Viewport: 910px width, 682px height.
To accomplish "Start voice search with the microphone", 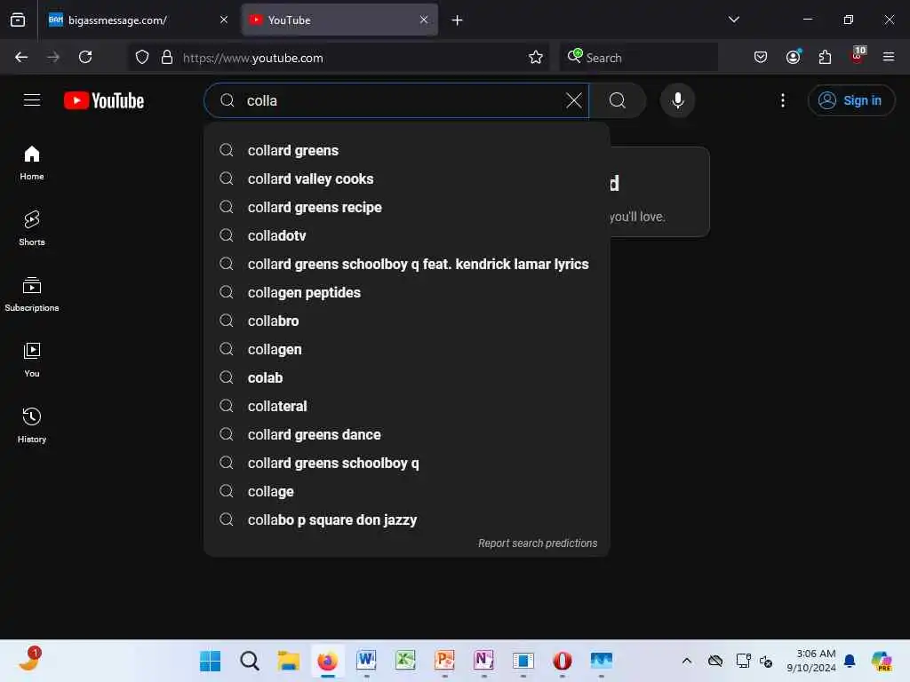I will click(677, 100).
